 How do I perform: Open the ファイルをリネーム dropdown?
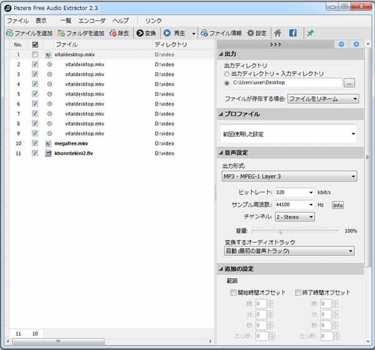point(323,99)
